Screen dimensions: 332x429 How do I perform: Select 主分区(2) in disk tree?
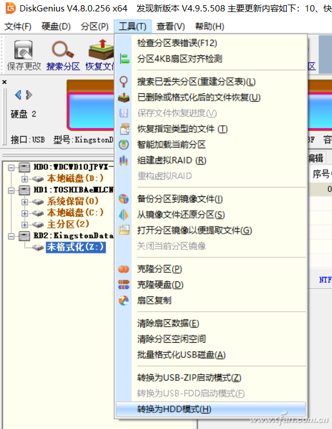[69, 224]
